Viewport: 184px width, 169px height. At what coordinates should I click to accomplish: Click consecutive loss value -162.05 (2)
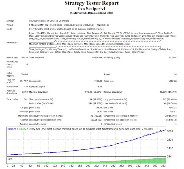(x=171, y=120)
